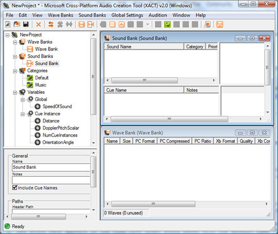Screen dimensions: 278x234
Task: Open the Audition menu
Action: coord(158,15)
